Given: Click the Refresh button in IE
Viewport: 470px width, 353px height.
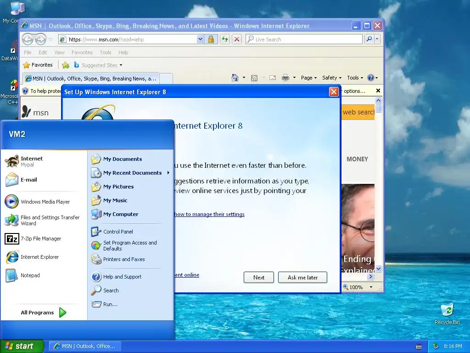Looking at the screenshot, I should (225, 39).
